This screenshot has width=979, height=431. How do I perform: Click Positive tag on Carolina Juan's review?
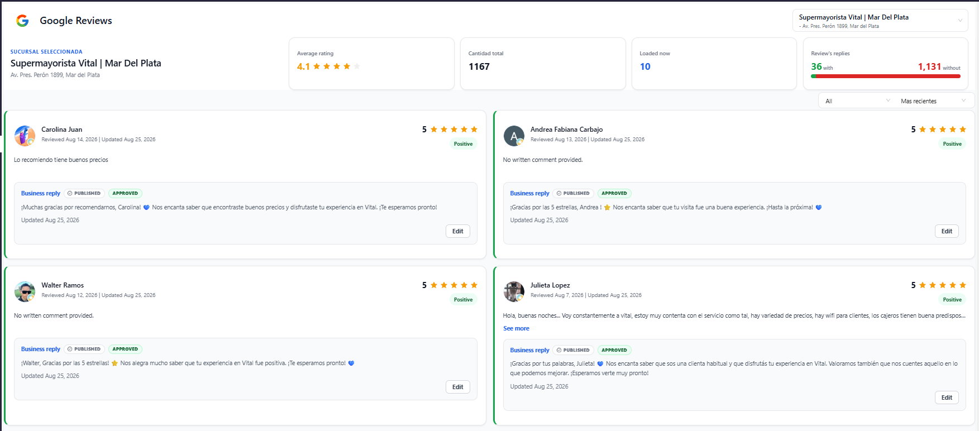click(464, 144)
